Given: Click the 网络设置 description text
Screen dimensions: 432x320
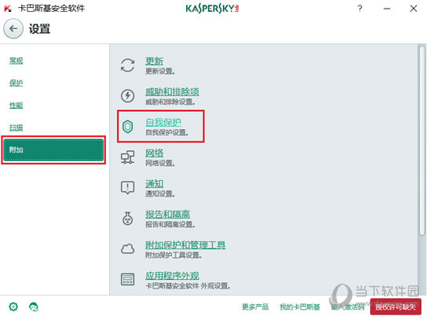Looking at the screenshot, I should tap(160, 163).
